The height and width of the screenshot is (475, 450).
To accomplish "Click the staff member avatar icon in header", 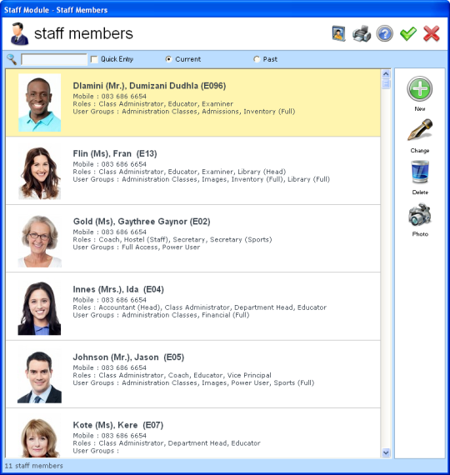I will (x=19, y=34).
